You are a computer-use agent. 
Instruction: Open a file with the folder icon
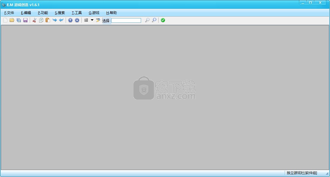coord(12,20)
